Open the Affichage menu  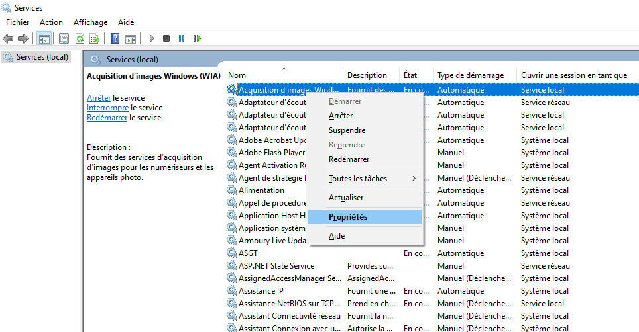pos(90,22)
